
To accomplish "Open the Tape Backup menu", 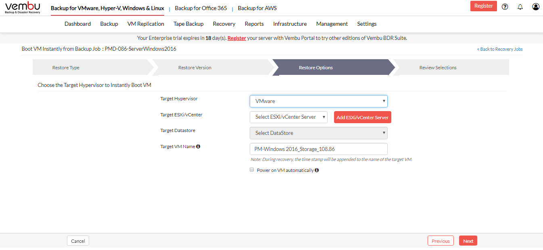I will click(x=188, y=24).
